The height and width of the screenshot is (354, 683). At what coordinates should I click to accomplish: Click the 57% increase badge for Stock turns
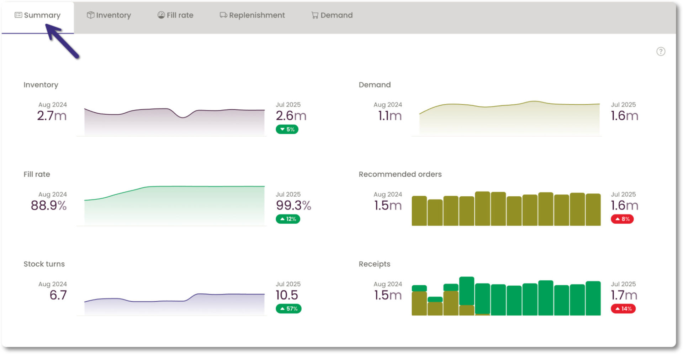[x=288, y=309]
